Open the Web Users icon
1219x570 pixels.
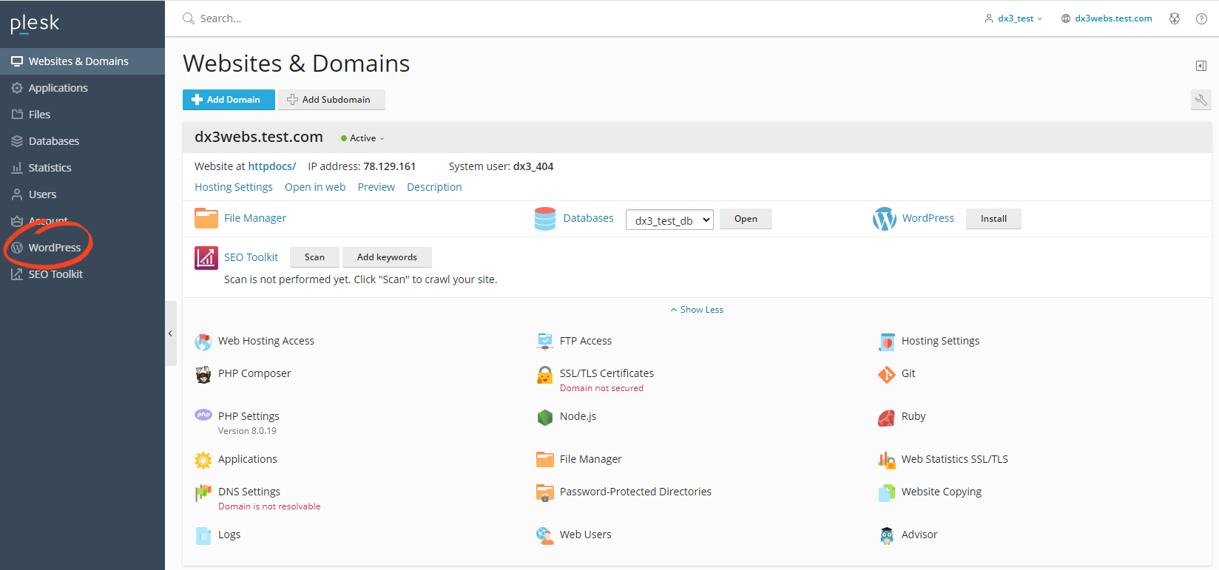pyautogui.click(x=545, y=535)
